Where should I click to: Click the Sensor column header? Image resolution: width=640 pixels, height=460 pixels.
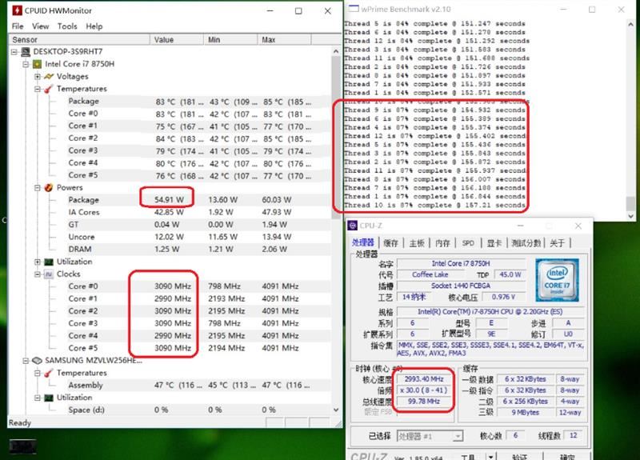click(79, 39)
